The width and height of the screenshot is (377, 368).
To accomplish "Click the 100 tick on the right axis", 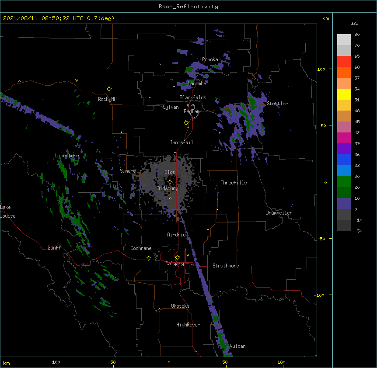I will pos(321,69).
